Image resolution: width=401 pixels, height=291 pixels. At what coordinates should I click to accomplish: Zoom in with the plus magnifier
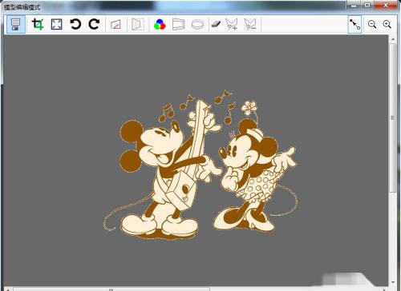(x=387, y=25)
